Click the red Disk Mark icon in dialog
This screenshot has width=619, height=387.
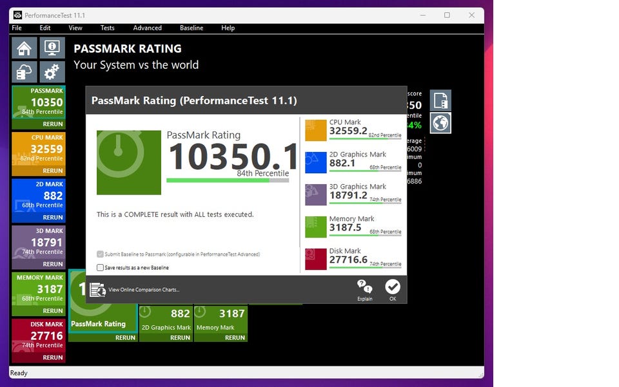coord(316,259)
